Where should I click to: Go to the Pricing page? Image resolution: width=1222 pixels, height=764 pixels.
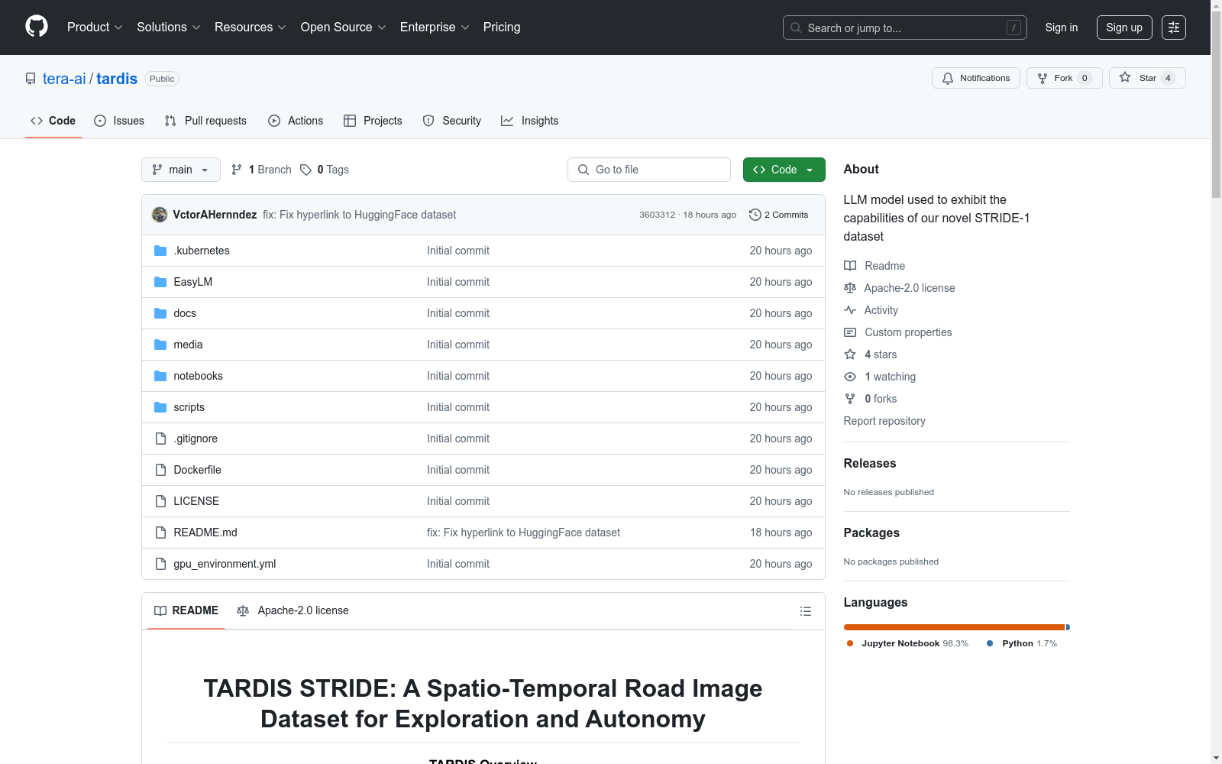click(x=502, y=28)
